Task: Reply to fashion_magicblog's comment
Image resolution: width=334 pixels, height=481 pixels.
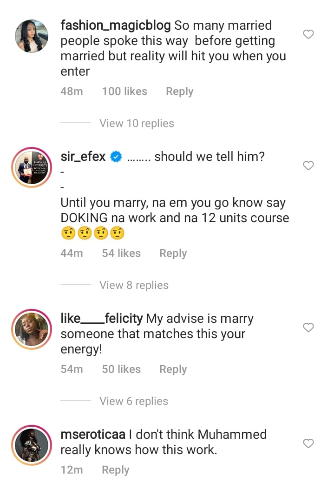Action: pyautogui.click(x=179, y=91)
